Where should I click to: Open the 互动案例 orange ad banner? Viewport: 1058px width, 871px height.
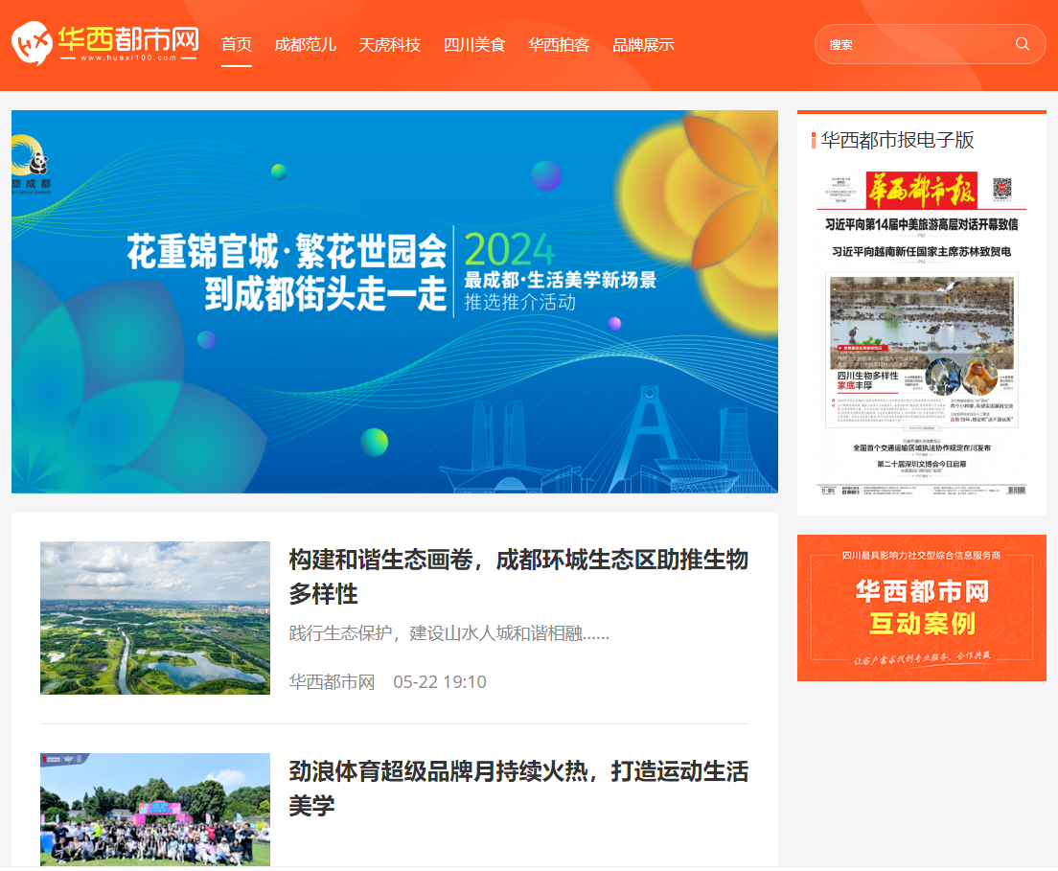[x=922, y=607]
